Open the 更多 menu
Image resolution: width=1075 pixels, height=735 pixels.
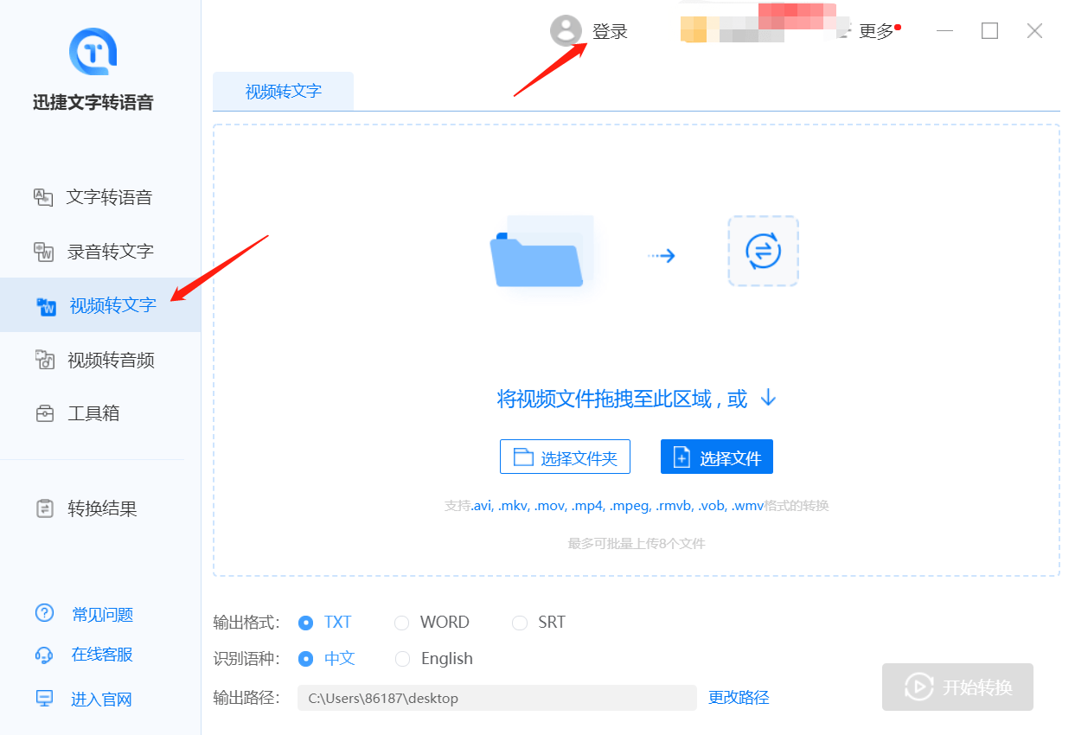pos(875,32)
